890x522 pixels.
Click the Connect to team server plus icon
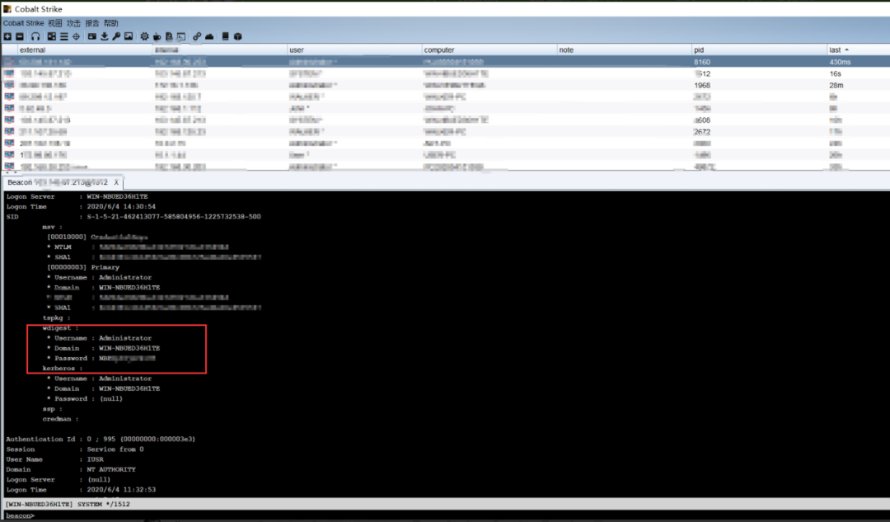click(7, 36)
